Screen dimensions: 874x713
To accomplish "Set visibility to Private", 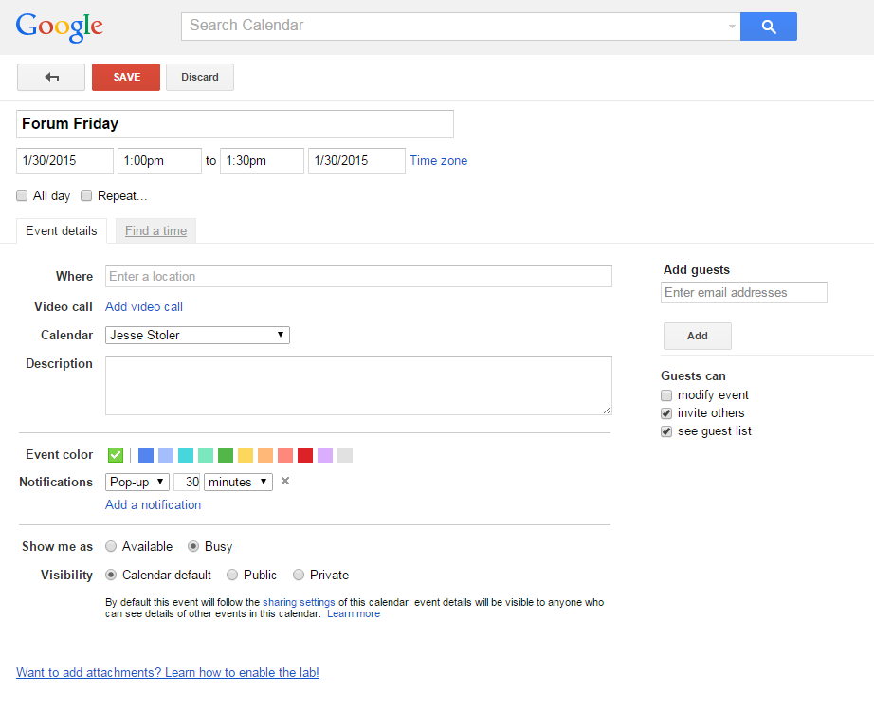I will coord(299,575).
